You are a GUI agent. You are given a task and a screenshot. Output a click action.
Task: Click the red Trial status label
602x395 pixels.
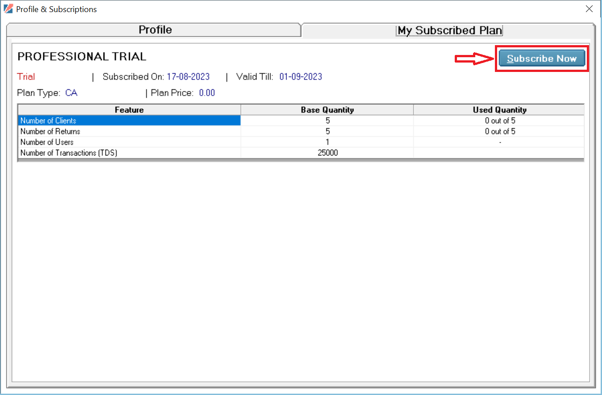(x=26, y=77)
